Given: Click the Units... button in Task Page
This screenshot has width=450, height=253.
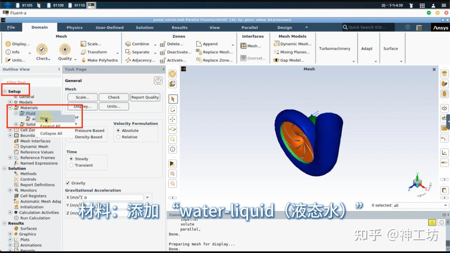Looking at the screenshot, I should [x=114, y=106].
